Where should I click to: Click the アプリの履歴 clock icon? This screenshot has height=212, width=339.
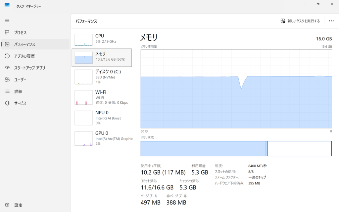7,56
